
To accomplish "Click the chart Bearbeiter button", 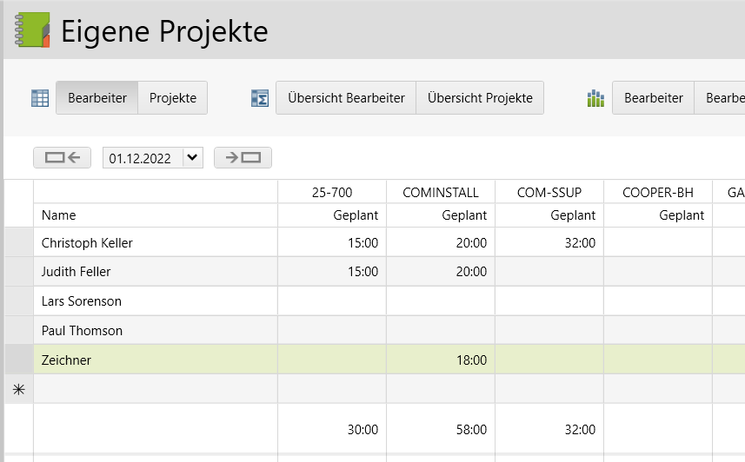I will 653,98.
